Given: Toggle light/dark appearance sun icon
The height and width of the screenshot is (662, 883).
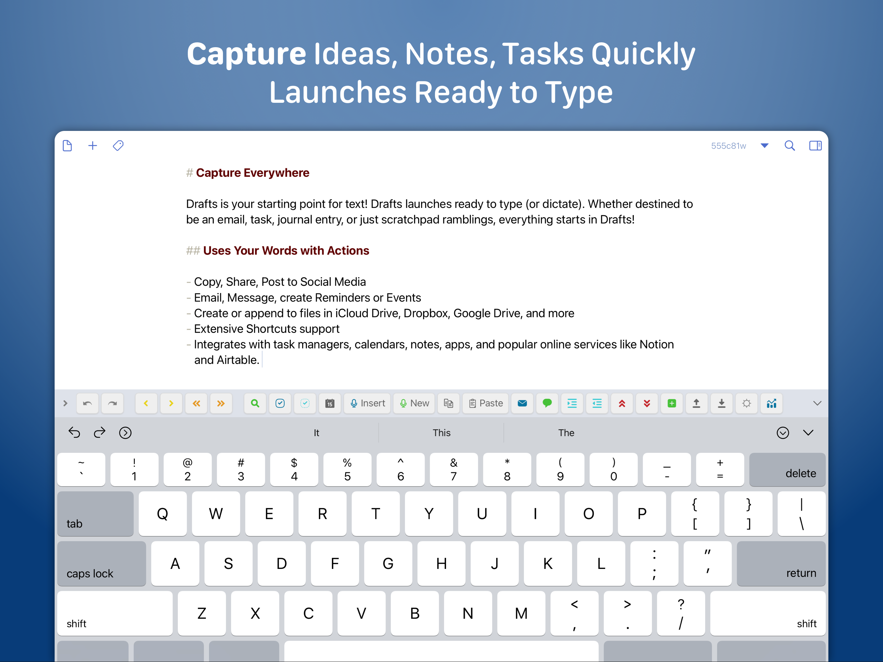Looking at the screenshot, I should coord(746,403).
